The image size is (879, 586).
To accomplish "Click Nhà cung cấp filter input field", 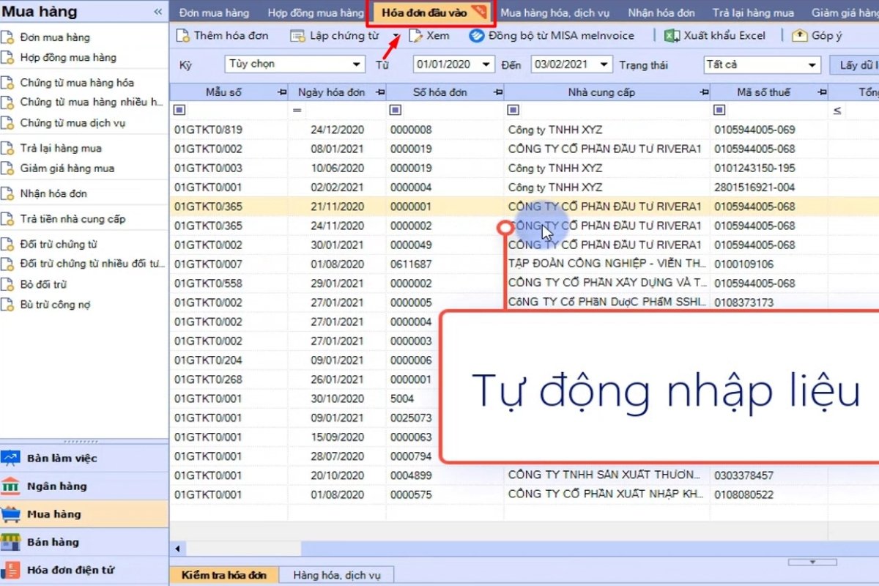I will click(614, 111).
